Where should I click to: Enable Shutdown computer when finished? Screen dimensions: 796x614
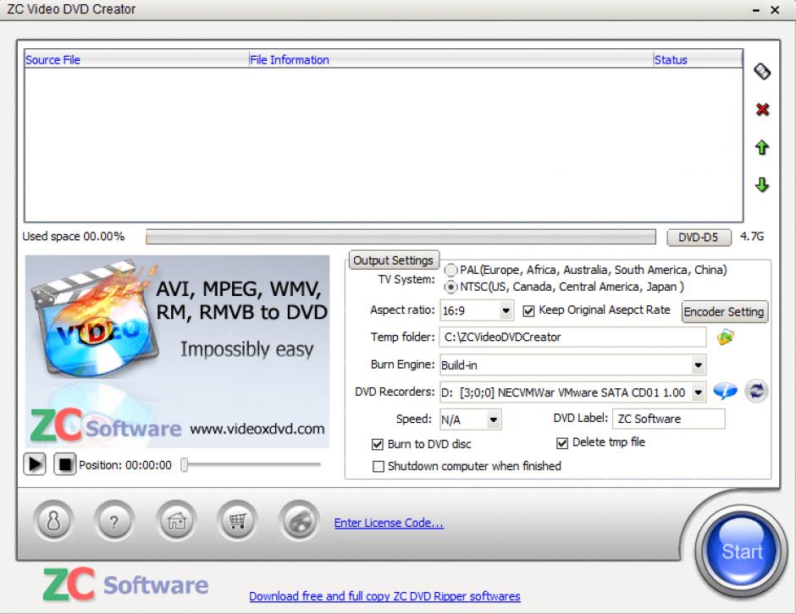tap(379, 467)
